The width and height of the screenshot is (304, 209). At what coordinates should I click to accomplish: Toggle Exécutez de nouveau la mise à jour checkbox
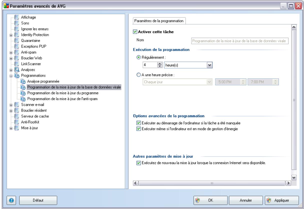pos(138,163)
